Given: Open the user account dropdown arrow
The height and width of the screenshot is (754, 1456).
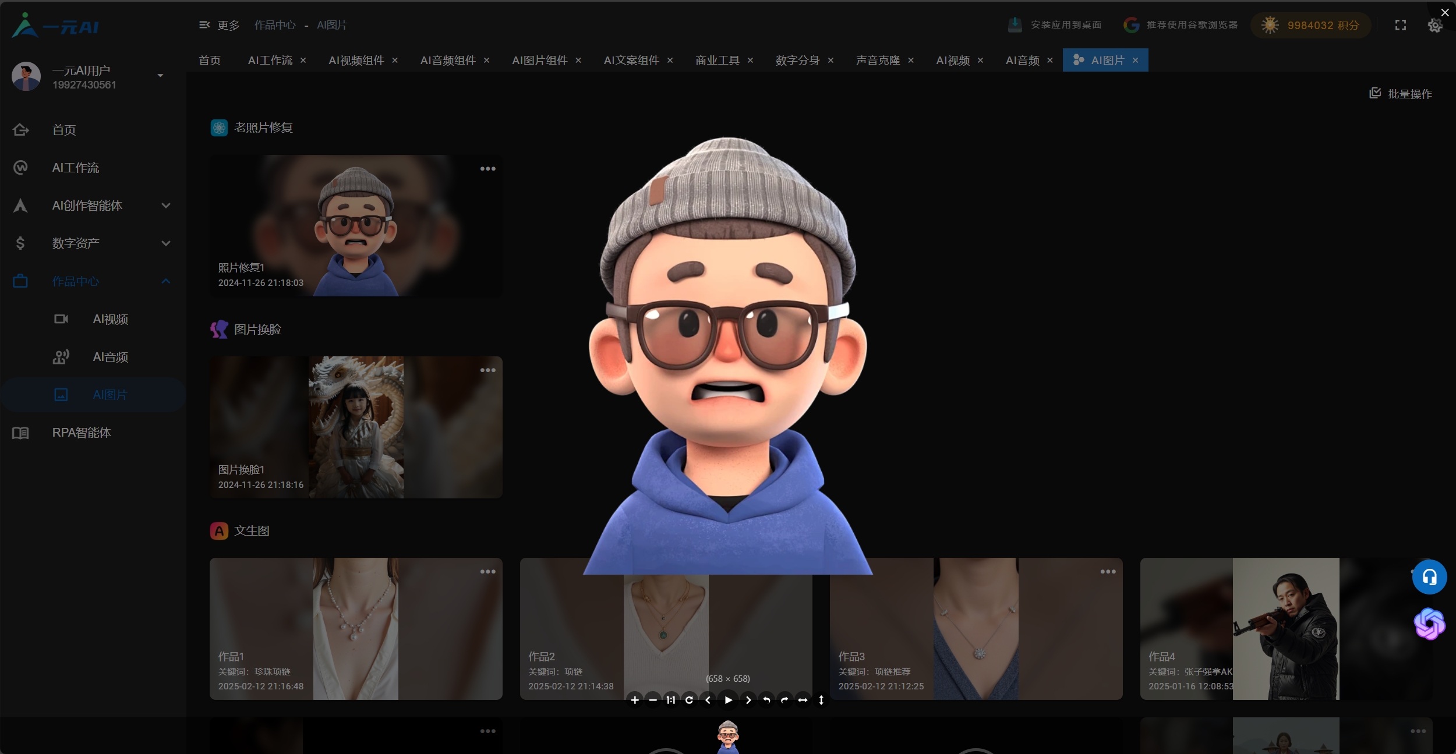Looking at the screenshot, I should click(x=160, y=76).
